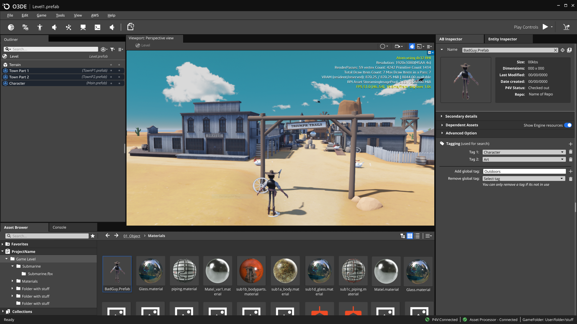Toggle visibility of the Town Part 1 entity
577x324 pixels.
point(111,70)
